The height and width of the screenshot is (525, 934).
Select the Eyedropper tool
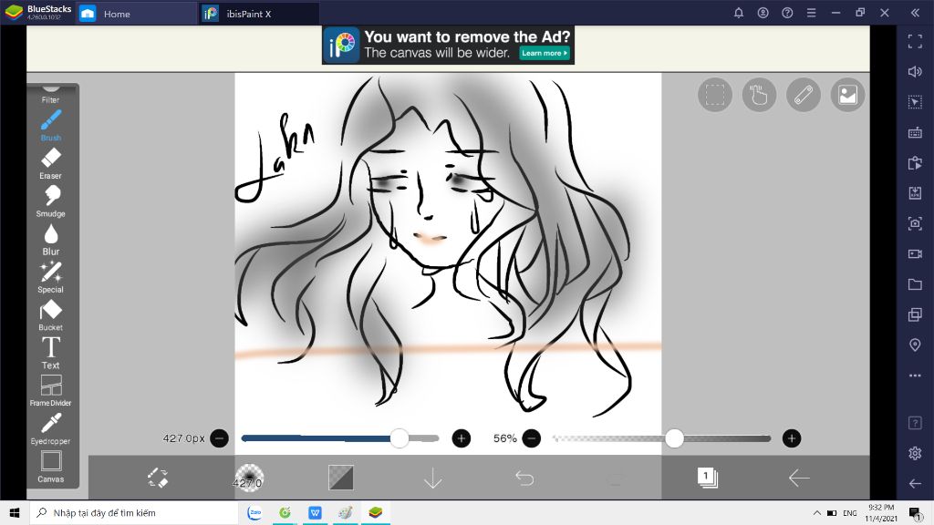(x=51, y=429)
